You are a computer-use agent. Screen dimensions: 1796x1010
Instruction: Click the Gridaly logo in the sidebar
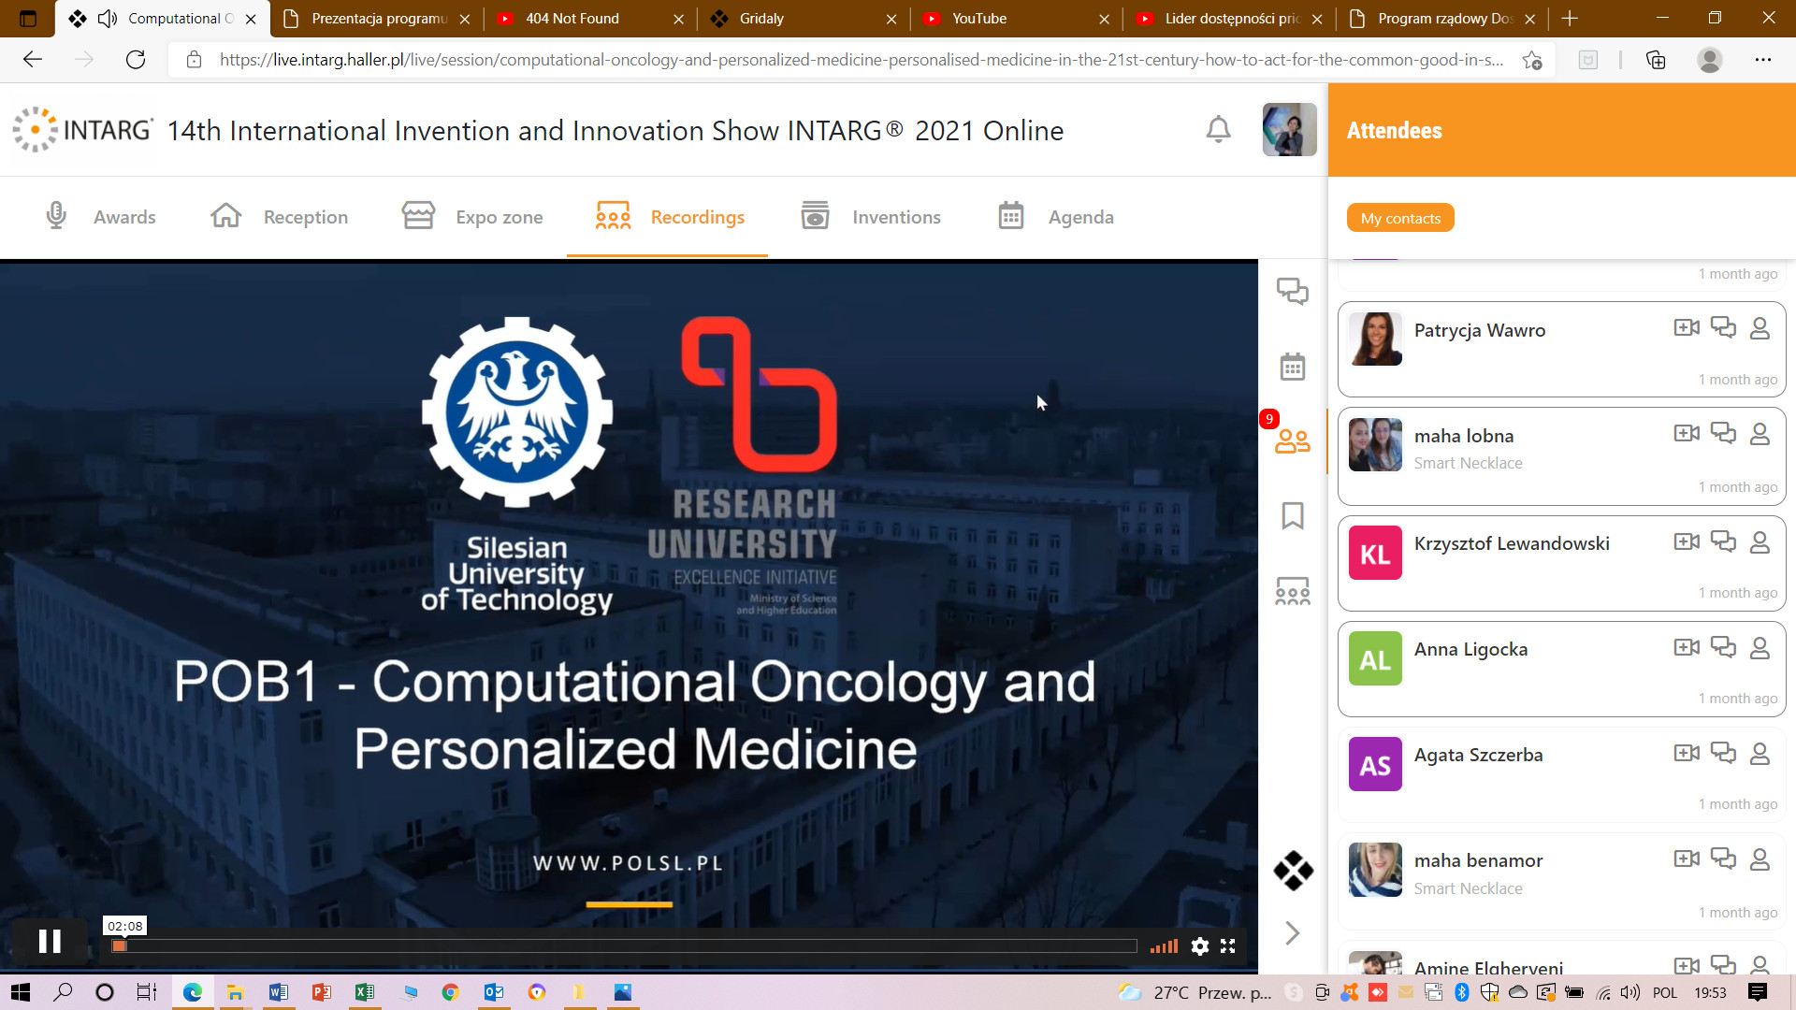1293,871
